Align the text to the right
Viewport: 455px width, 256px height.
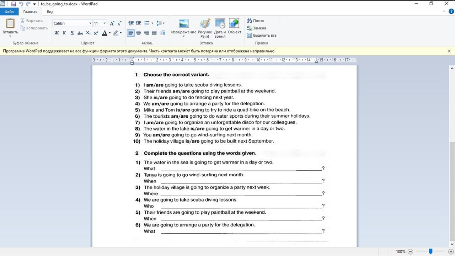tap(146, 33)
